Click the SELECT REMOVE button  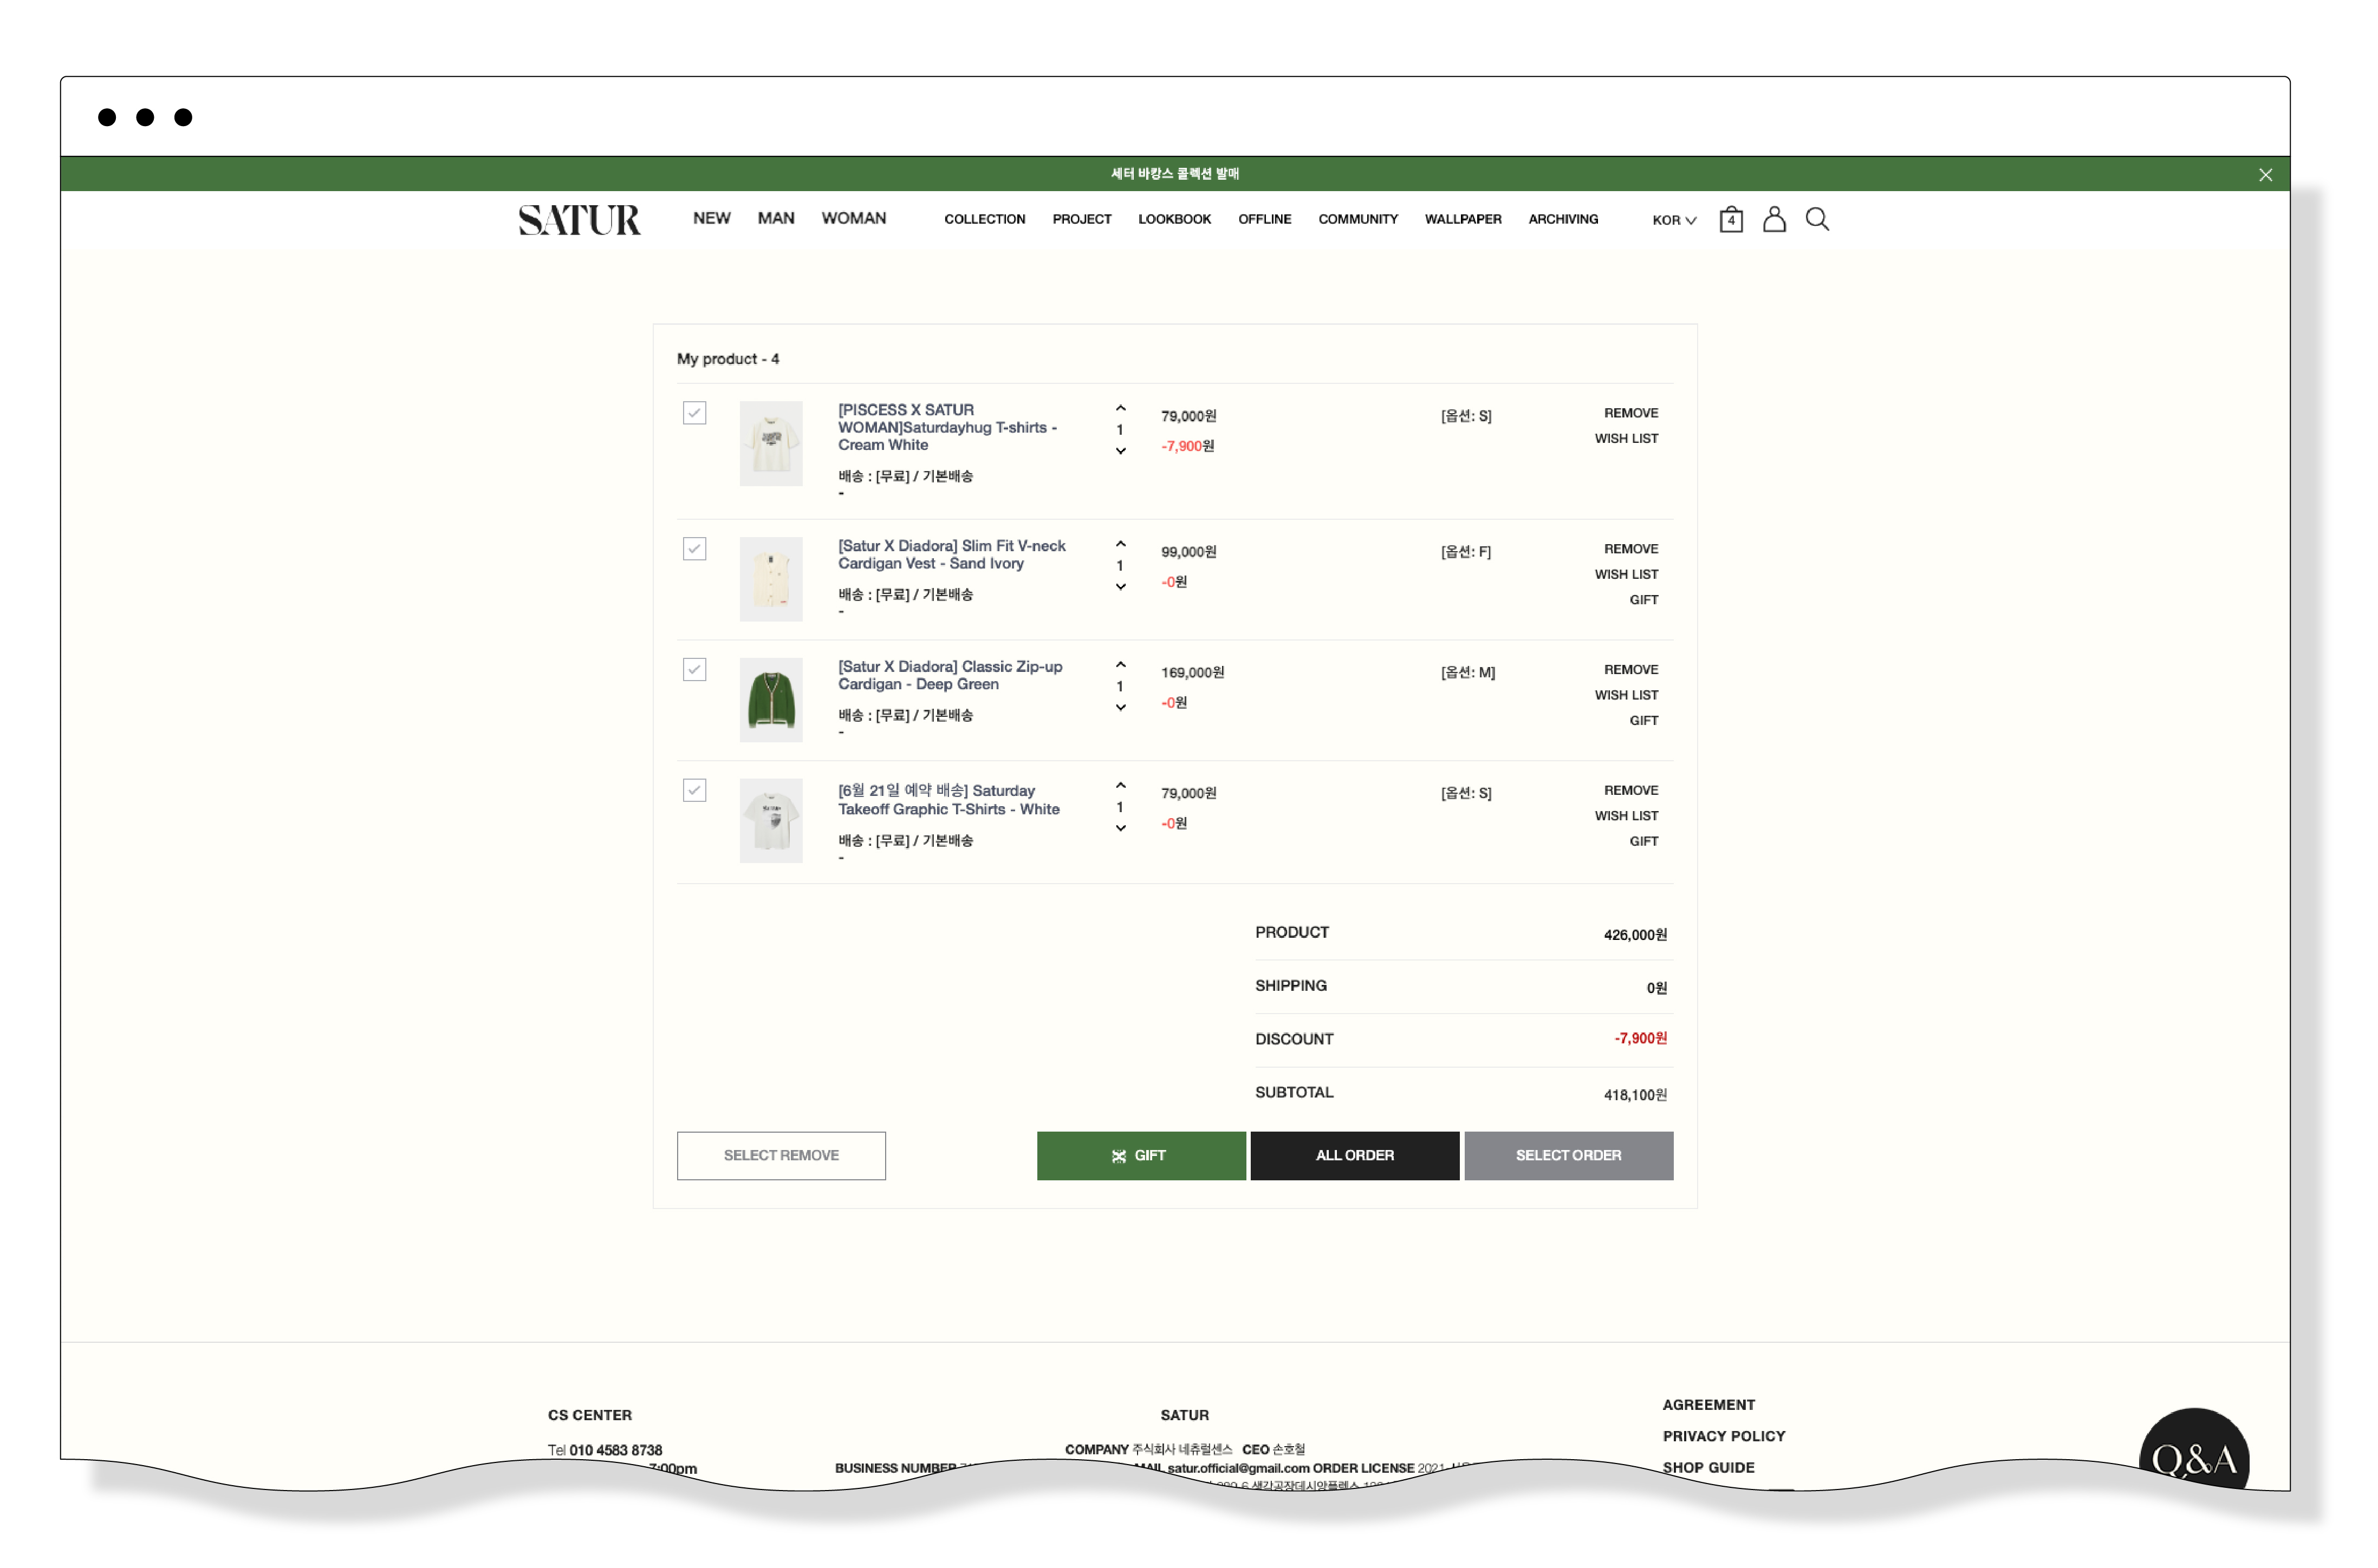coord(781,1155)
